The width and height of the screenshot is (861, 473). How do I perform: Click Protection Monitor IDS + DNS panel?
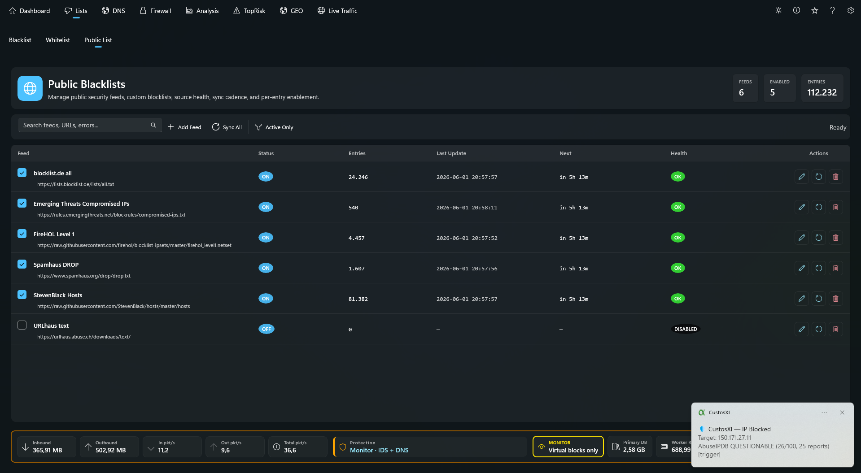click(x=430, y=447)
